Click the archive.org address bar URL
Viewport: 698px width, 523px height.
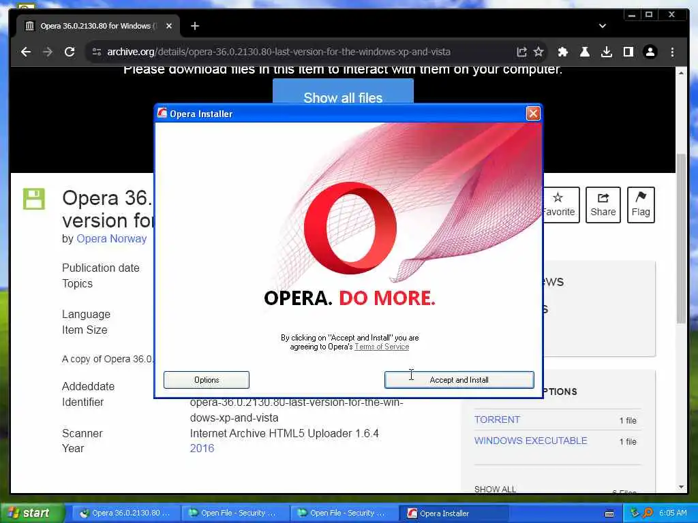point(279,52)
